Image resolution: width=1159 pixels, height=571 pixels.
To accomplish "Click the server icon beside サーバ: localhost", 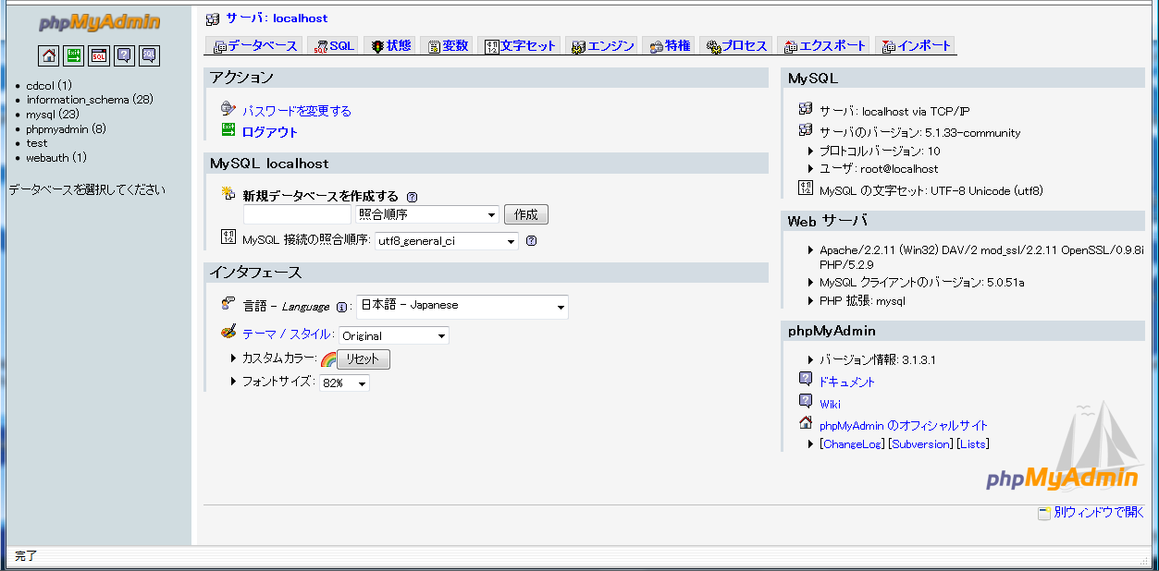I will pos(214,18).
